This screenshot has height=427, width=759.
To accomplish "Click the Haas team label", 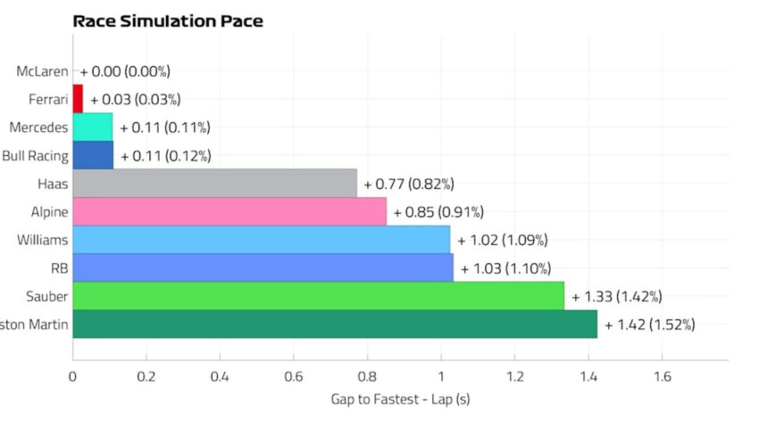I will pyautogui.click(x=51, y=184).
